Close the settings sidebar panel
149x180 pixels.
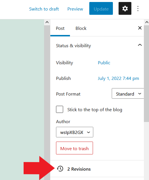[140, 28]
